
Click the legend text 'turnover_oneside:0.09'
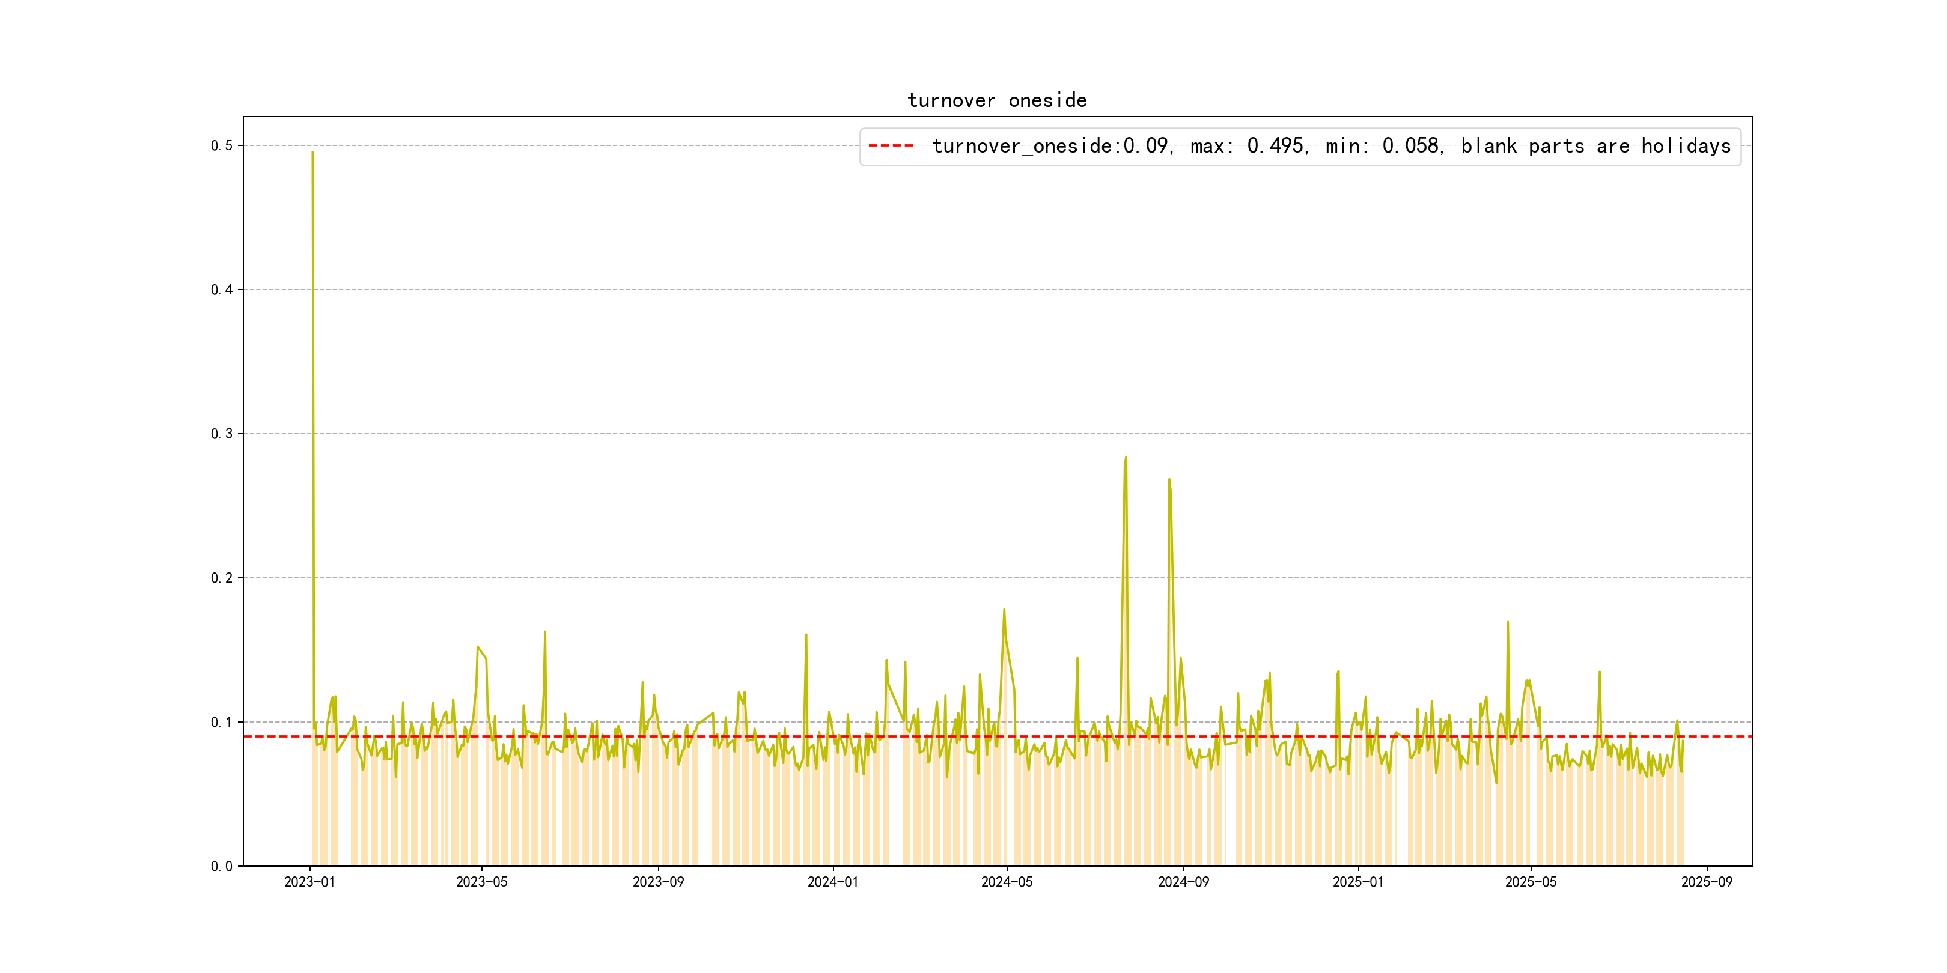click(1050, 146)
